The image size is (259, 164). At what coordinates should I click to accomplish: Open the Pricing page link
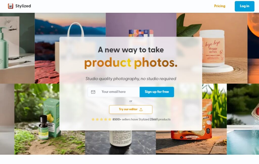220,6
